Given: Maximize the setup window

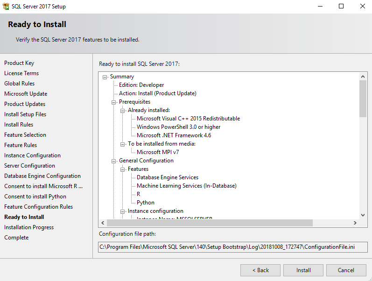Looking at the screenshot, I should pyautogui.click(x=341, y=7).
